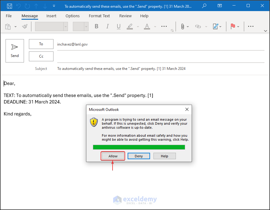This screenshot has width=270, height=210.
Task: Send the email with Send button
Action: (x=15, y=51)
